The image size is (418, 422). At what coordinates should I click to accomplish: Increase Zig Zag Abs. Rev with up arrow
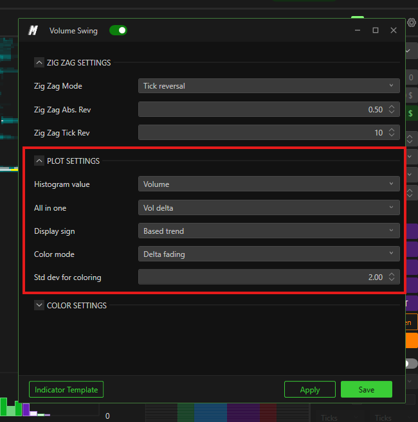[392, 107]
